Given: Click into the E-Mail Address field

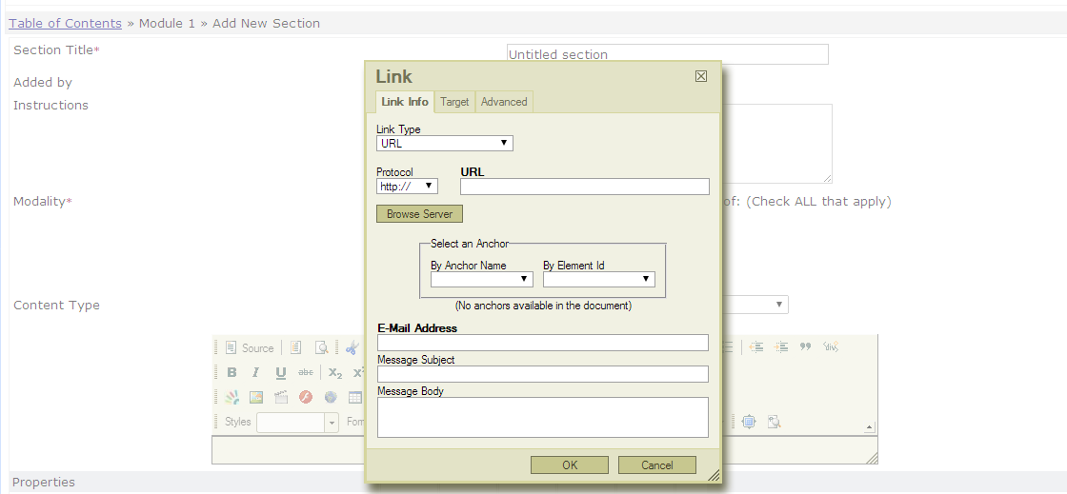Looking at the screenshot, I should click(542, 343).
